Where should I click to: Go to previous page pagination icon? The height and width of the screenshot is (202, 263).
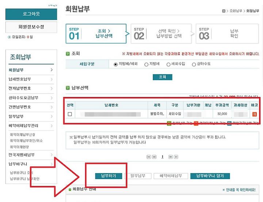coord(154,157)
